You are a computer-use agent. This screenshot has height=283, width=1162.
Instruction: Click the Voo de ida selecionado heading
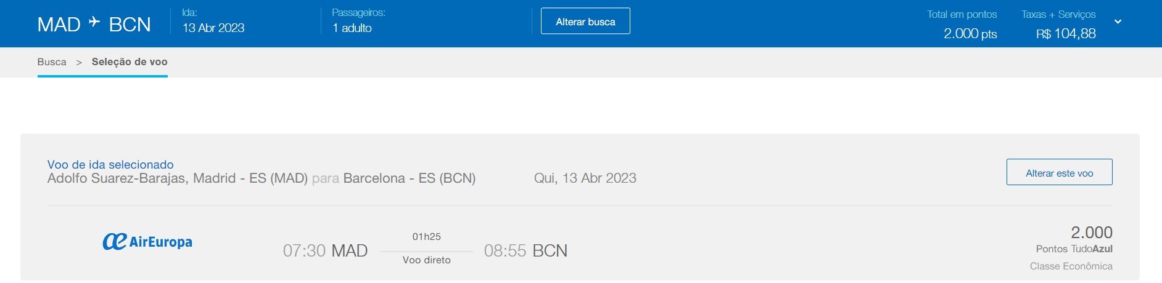(110, 164)
